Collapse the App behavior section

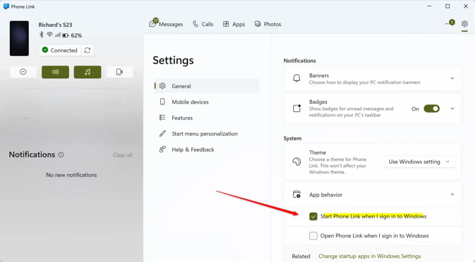click(x=452, y=194)
